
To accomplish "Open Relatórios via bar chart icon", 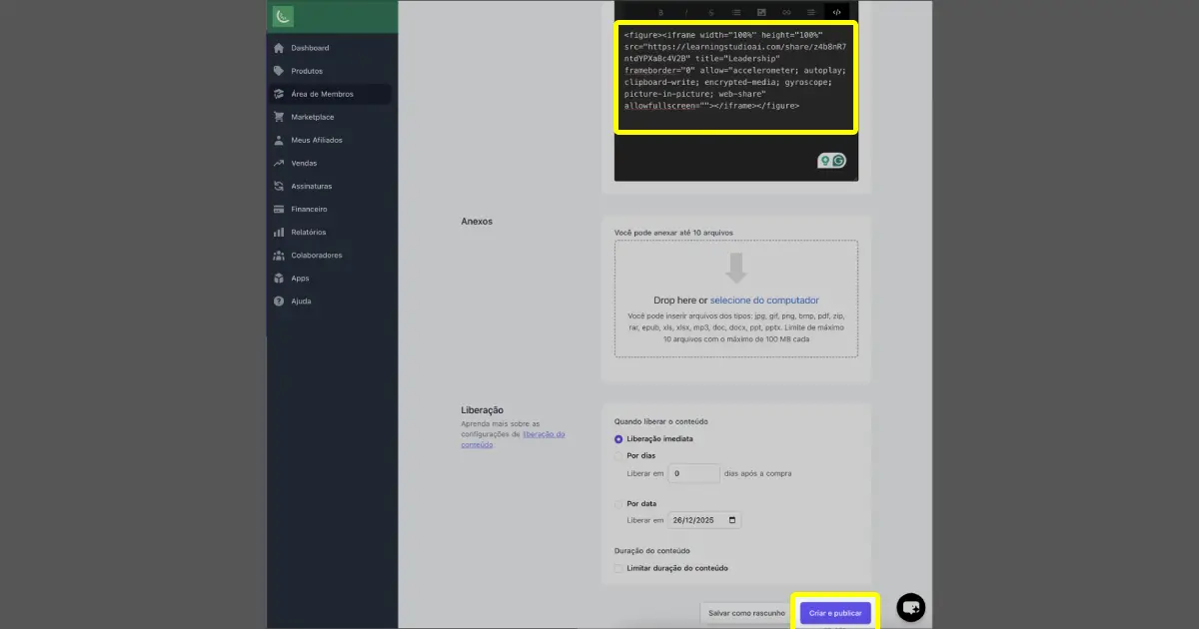I will coord(279,232).
